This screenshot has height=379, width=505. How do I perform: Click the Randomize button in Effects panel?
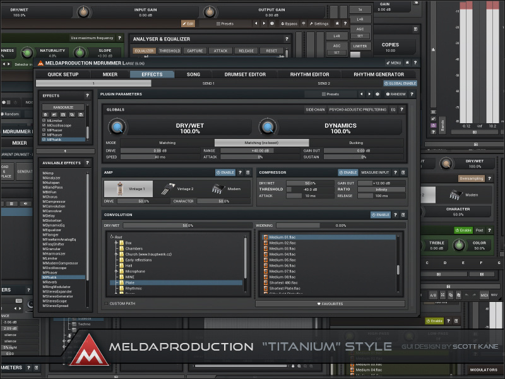click(x=63, y=108)
